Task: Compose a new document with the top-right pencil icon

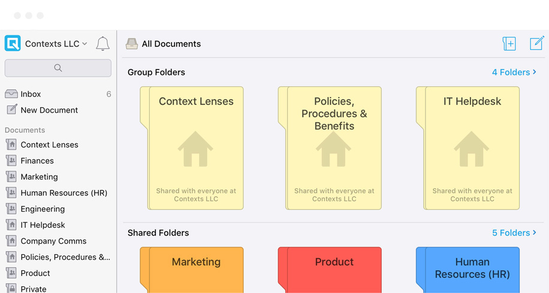Action: coord(537,43)
